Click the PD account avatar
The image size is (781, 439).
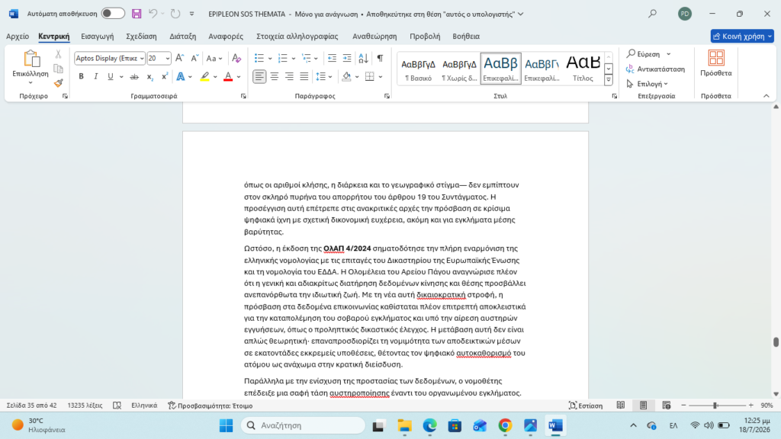click(x=685, y=14)
